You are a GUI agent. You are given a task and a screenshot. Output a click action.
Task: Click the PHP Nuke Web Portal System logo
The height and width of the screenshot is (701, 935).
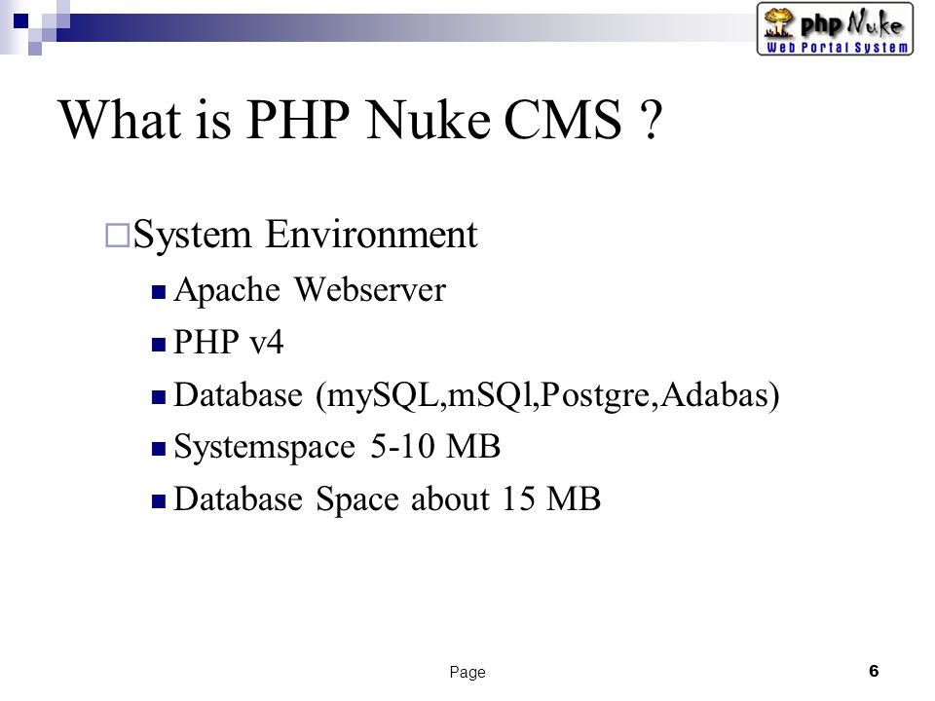pyautogui.click(x=835, y=29)
